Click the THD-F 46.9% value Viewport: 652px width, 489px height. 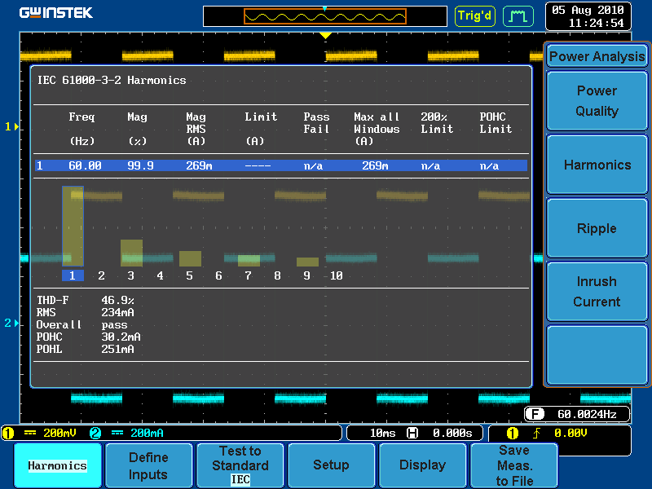tap(117, 300)
